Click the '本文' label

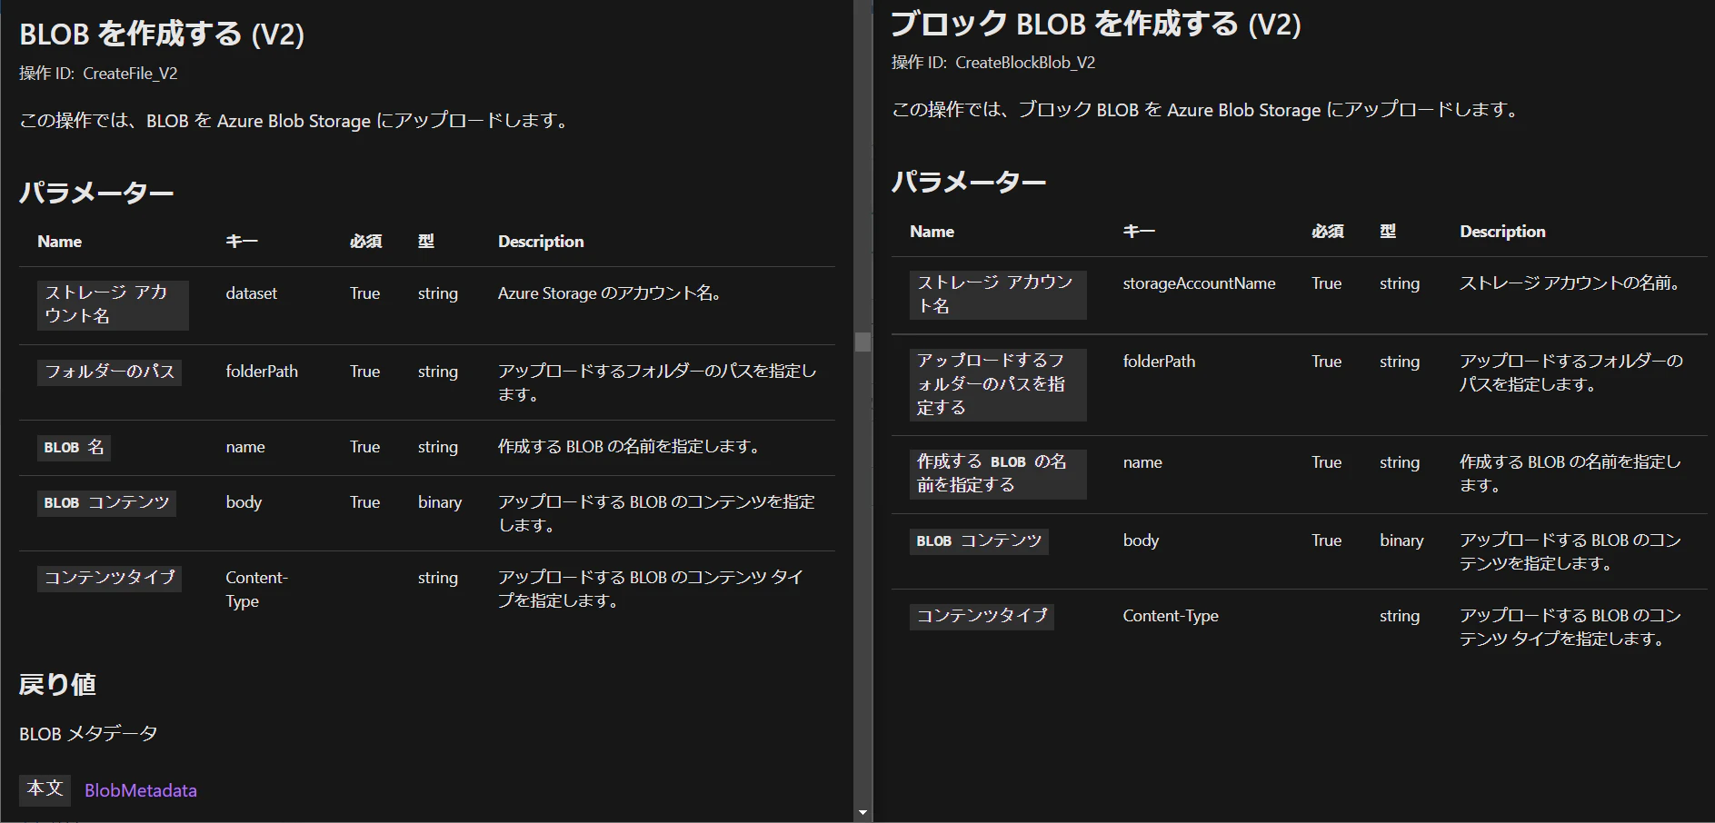pyautogui.click(x=45, y=788)
